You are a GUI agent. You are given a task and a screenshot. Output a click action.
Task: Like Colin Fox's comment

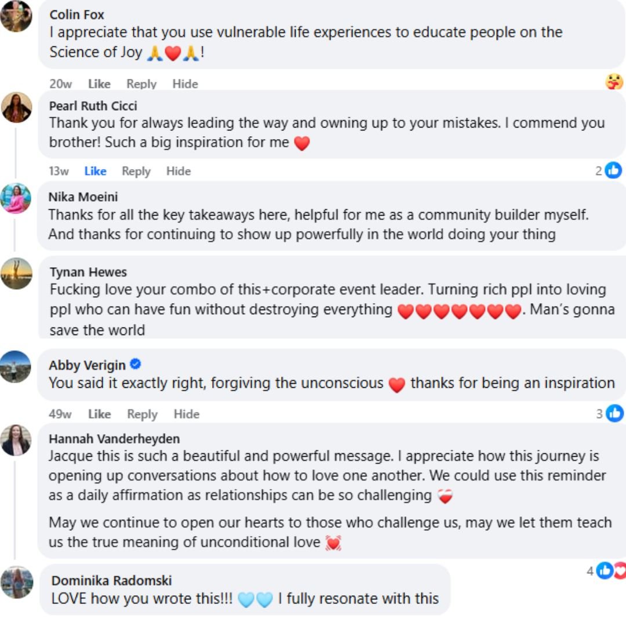coord(99,84)
